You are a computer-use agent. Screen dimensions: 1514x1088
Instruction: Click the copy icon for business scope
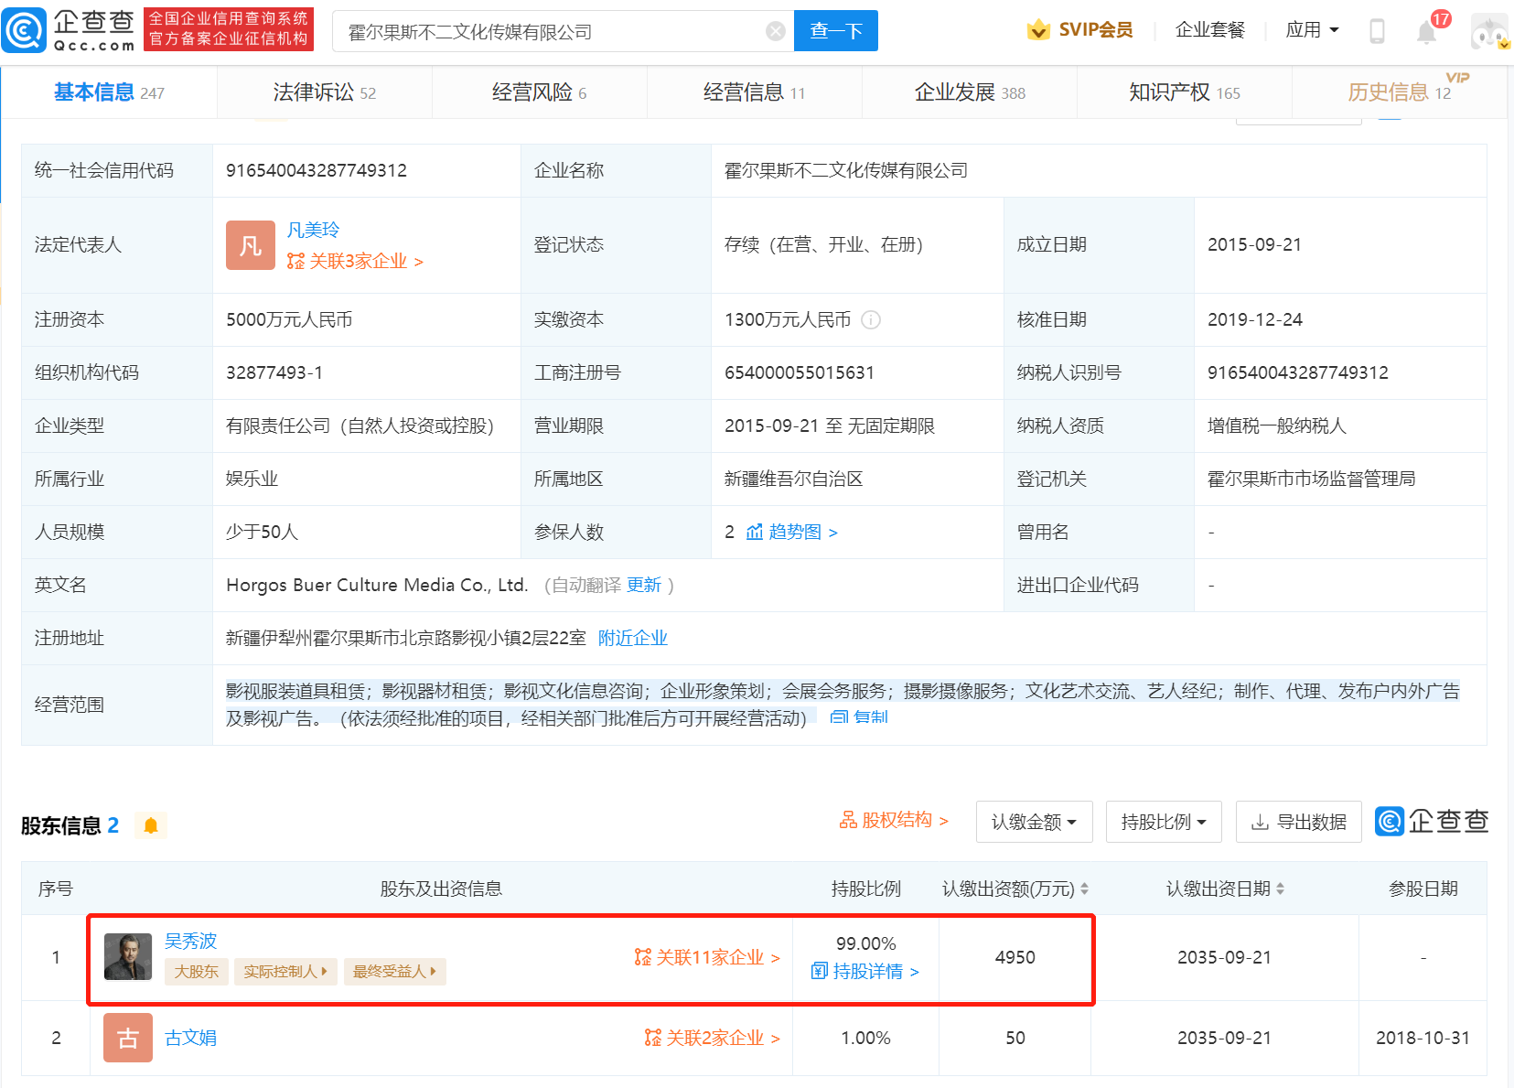click(839, 716)
